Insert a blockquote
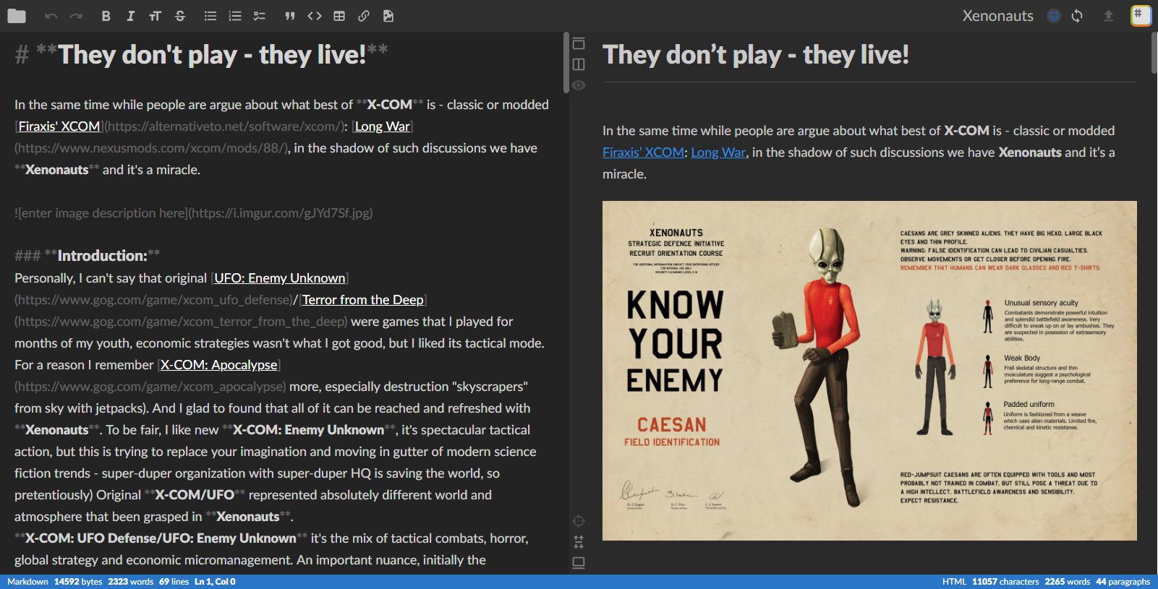The height and width of the screenshot is (589, 1158). 289,16
